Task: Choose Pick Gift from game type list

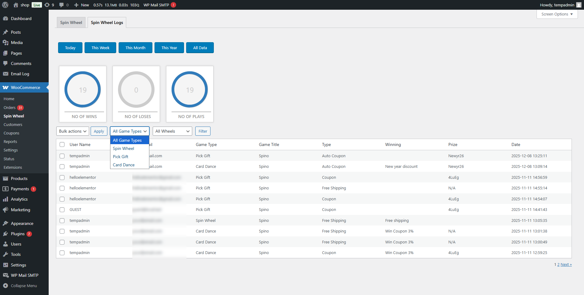Action: tap(121, 157)
